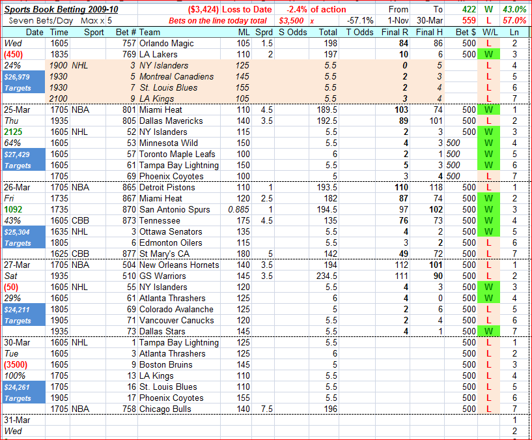
Task: Select the '$24,261' target cell
Action: pyautogui.click(x=23, y=387)
